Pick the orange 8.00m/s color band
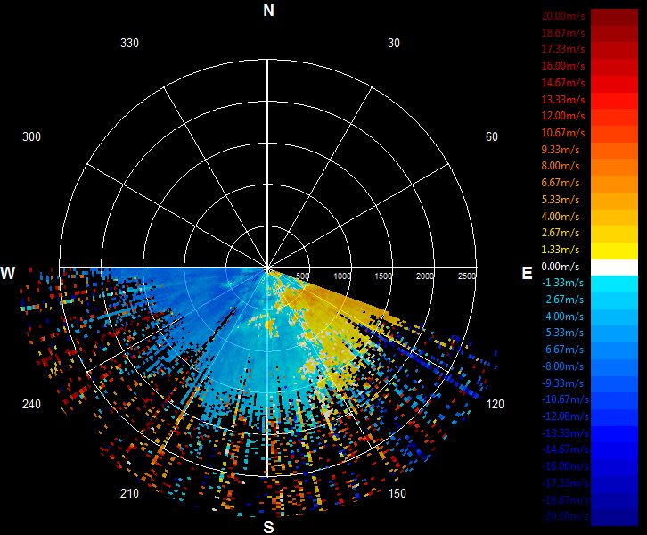Image resolution: width=647 pixels, height=535 pixels. pyautogui.click(x=614, y=168)
